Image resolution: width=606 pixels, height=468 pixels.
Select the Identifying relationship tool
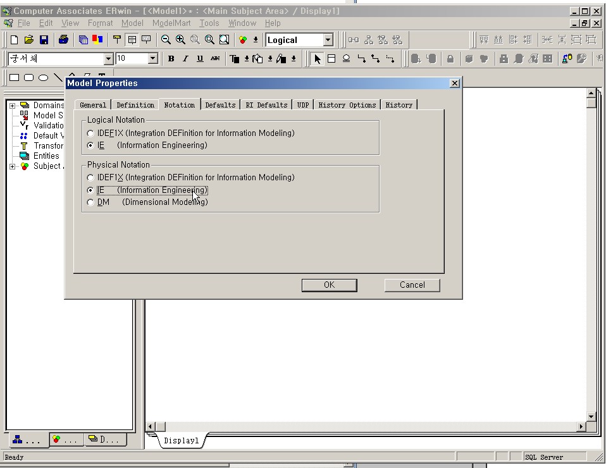pos(361,59)
